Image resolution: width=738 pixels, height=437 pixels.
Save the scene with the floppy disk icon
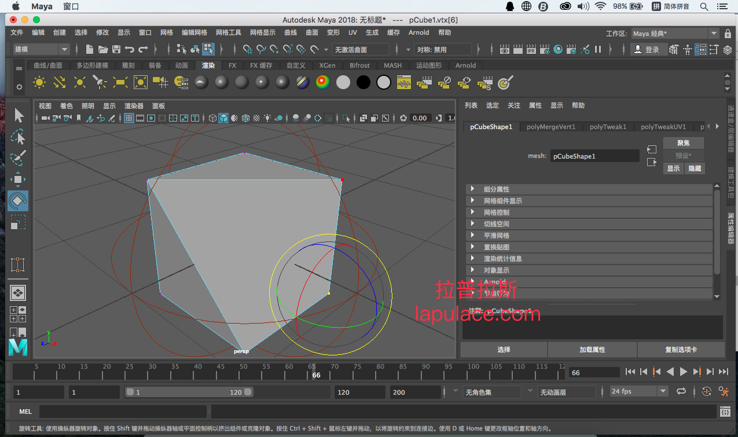(116, 49)
